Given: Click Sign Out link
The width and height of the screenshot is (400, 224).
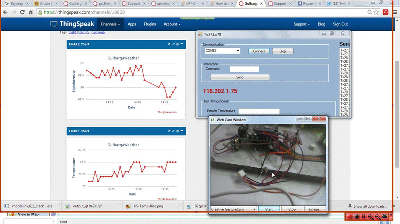Looking at the screenshot, I should point(340,24).
